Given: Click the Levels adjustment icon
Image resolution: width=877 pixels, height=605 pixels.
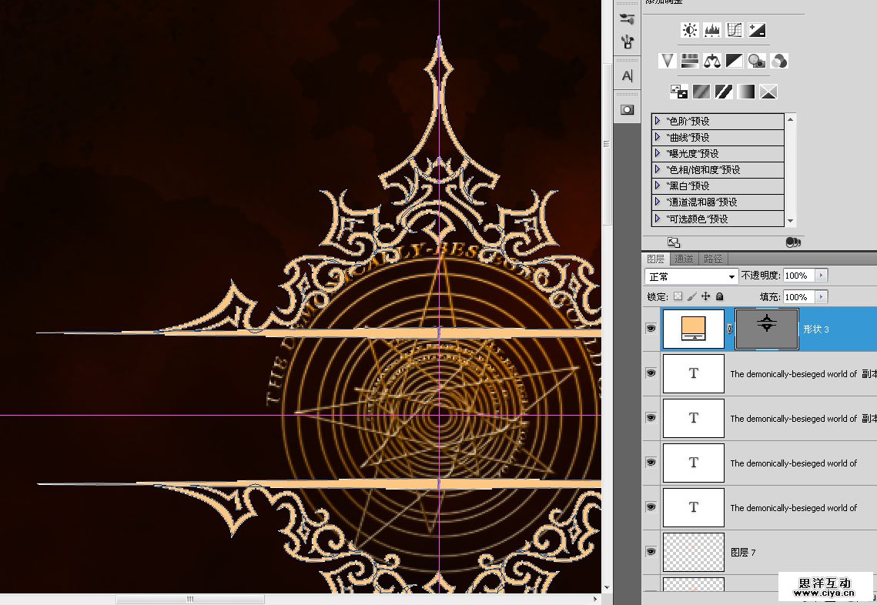Looking at the screenshot, I should coord(712,31).
